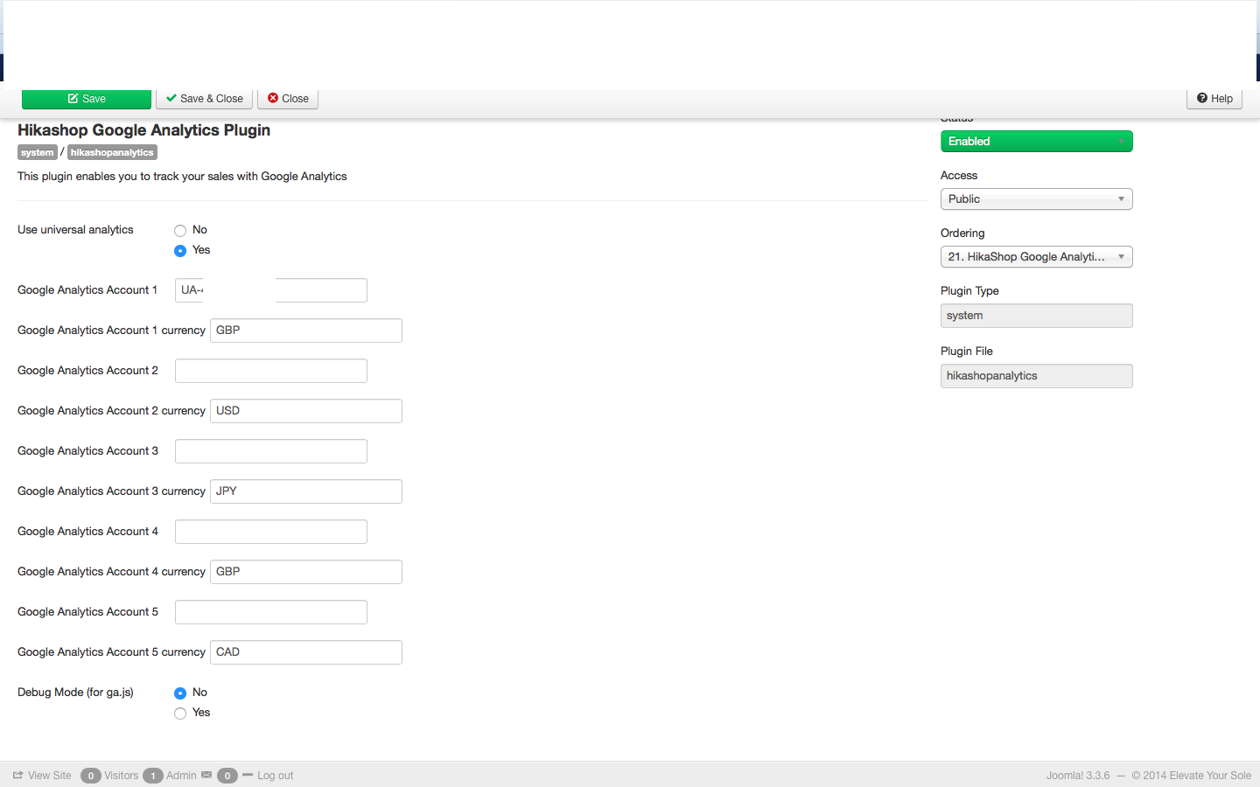The image size is (1260, 787).
Task: Click the plugin description text
Action: tap(182, 177)
